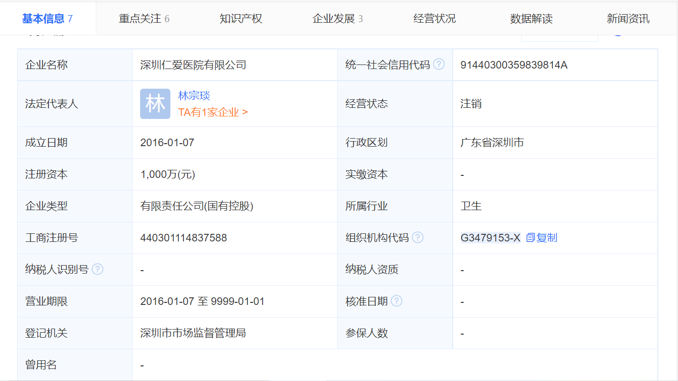The height and width of the screenshot is (381, 678).
Task: Open TA有1家企业 link
Action: (213, 112)
